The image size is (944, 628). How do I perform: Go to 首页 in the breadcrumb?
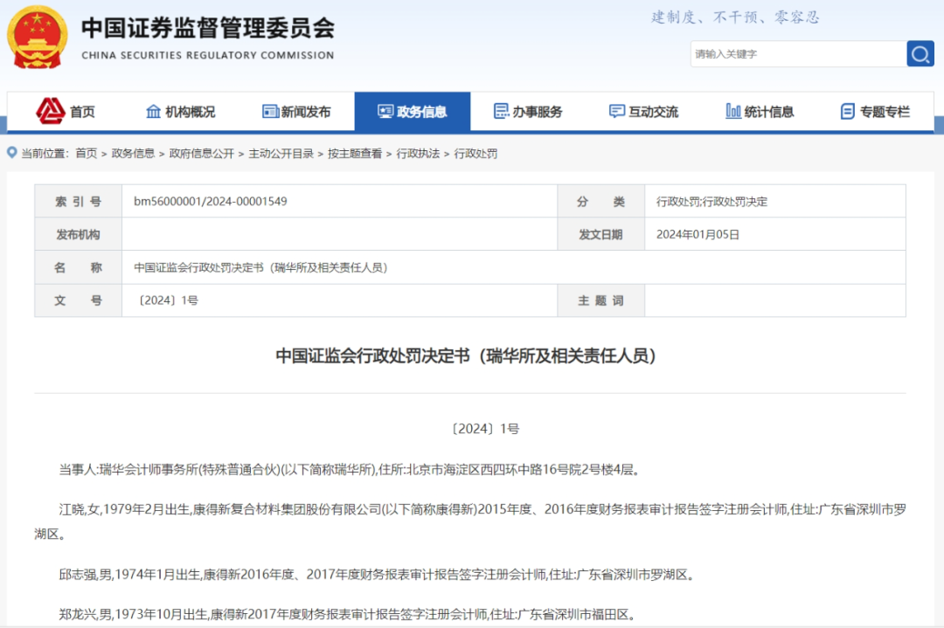(x=86, y=154)
